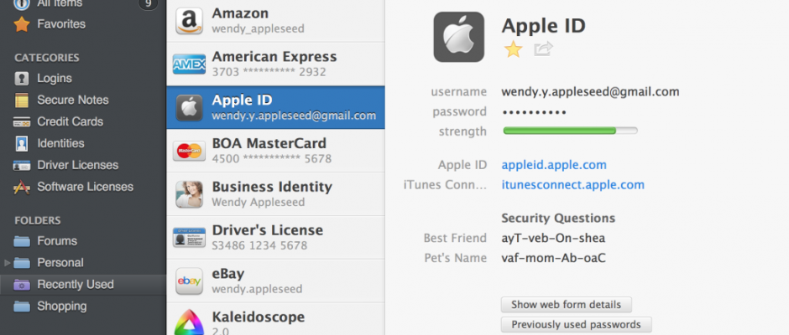Open the Driver Licenses category

click(77, 165)
